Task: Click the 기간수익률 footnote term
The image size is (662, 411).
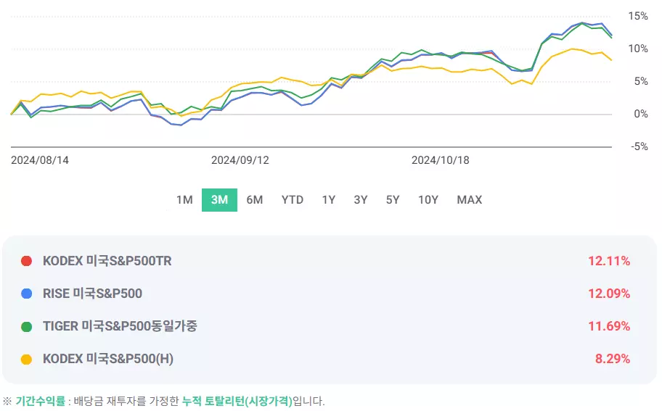Action: click(41, 401)
